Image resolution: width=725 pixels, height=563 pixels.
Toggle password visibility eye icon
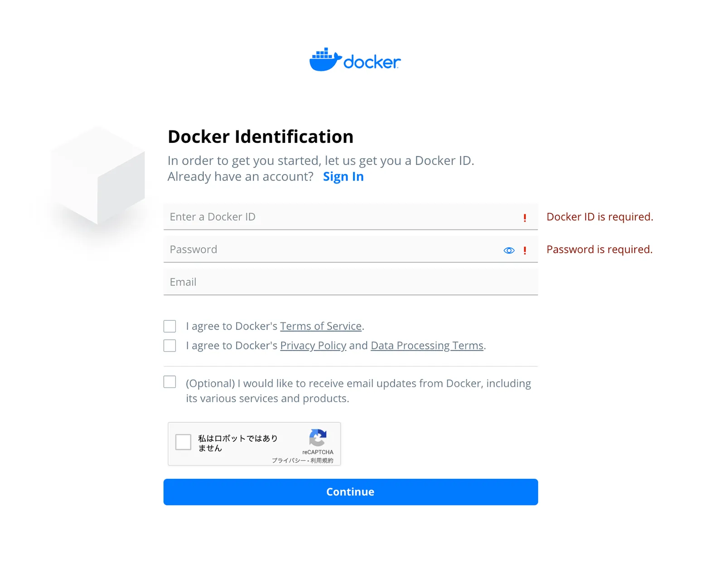509,250
